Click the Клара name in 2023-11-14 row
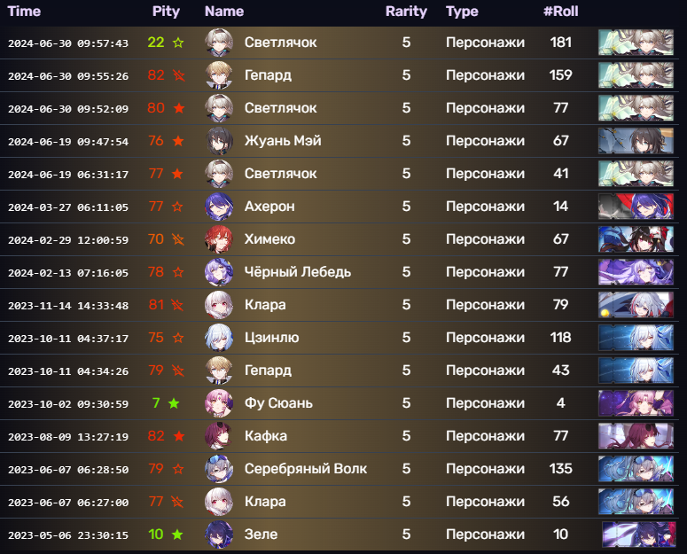The height and width of the screenshot is (554, 687). tap(265, 305)
